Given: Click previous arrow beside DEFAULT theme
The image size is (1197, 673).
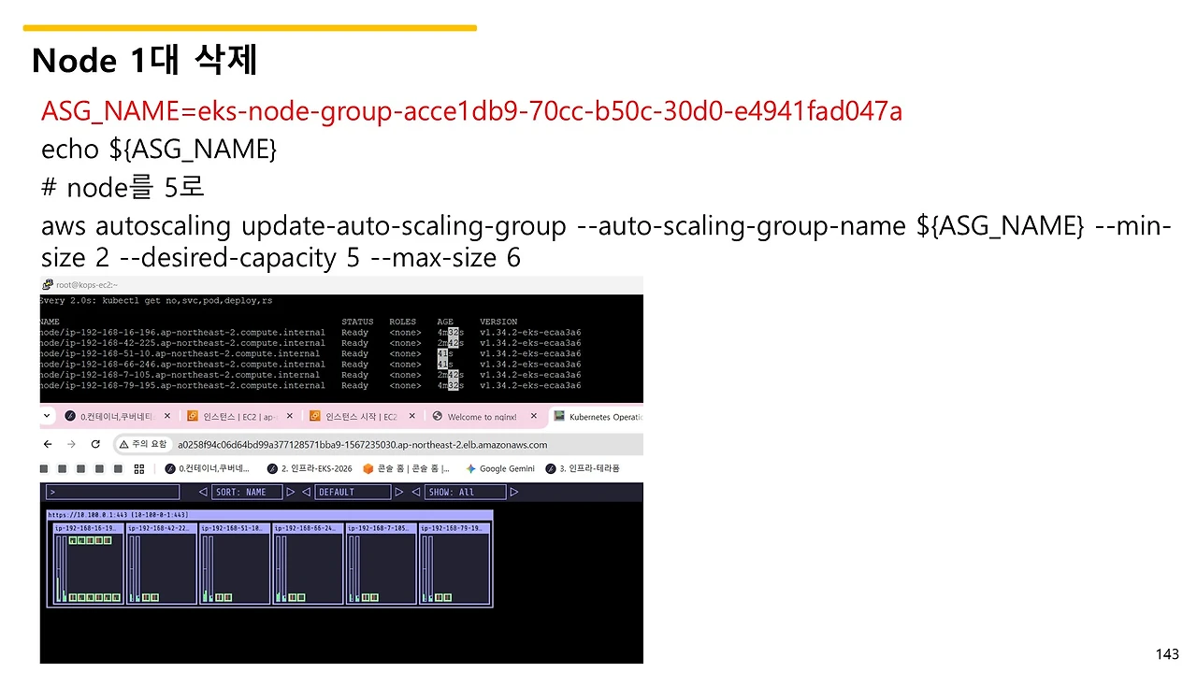Looking at the screenshot, I should tap(306, 492).
